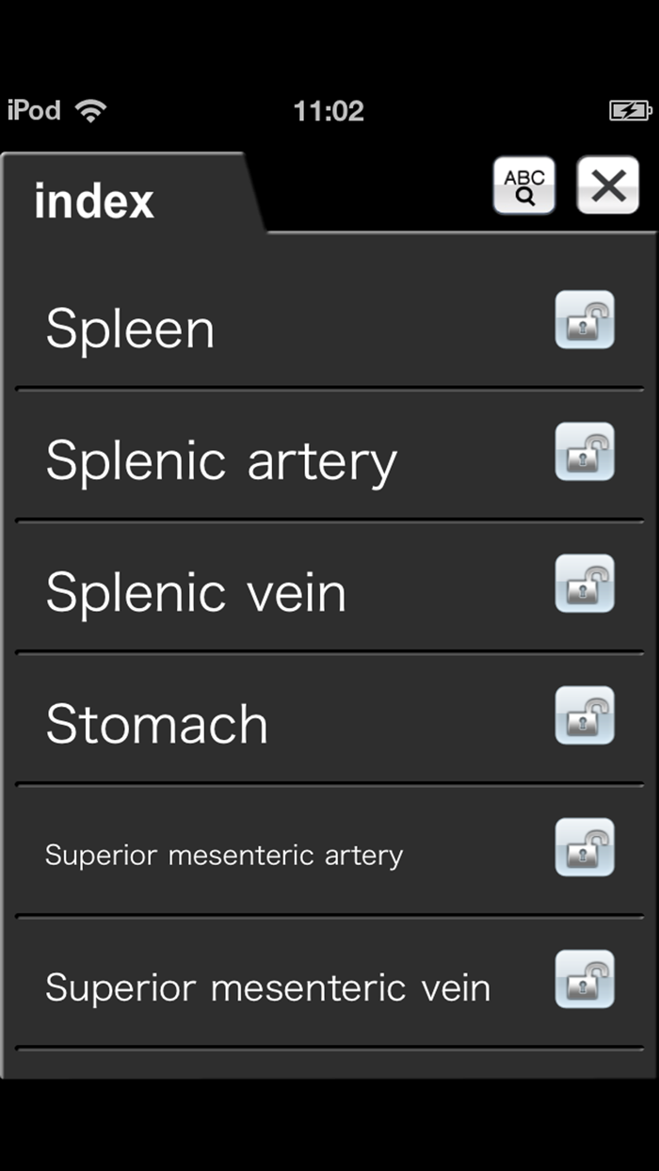Toggle the lock for Superior mesenteric vein

click(x=586, y=979)
